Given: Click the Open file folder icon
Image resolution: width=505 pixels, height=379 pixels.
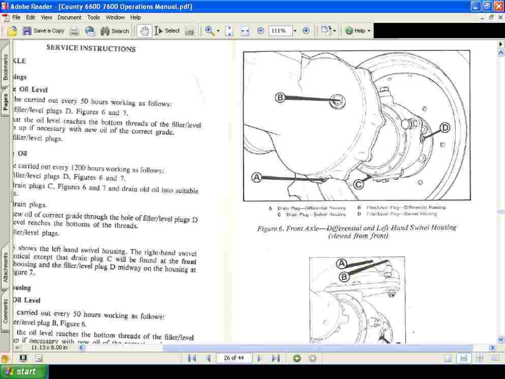Looking at the screenshot, I should [x=12, y=31].
